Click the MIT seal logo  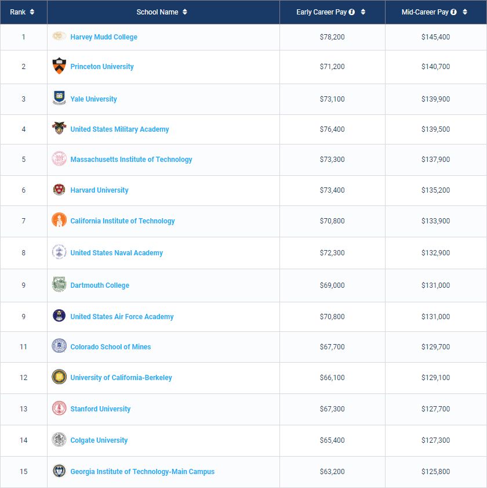click(x=59, y=158)
